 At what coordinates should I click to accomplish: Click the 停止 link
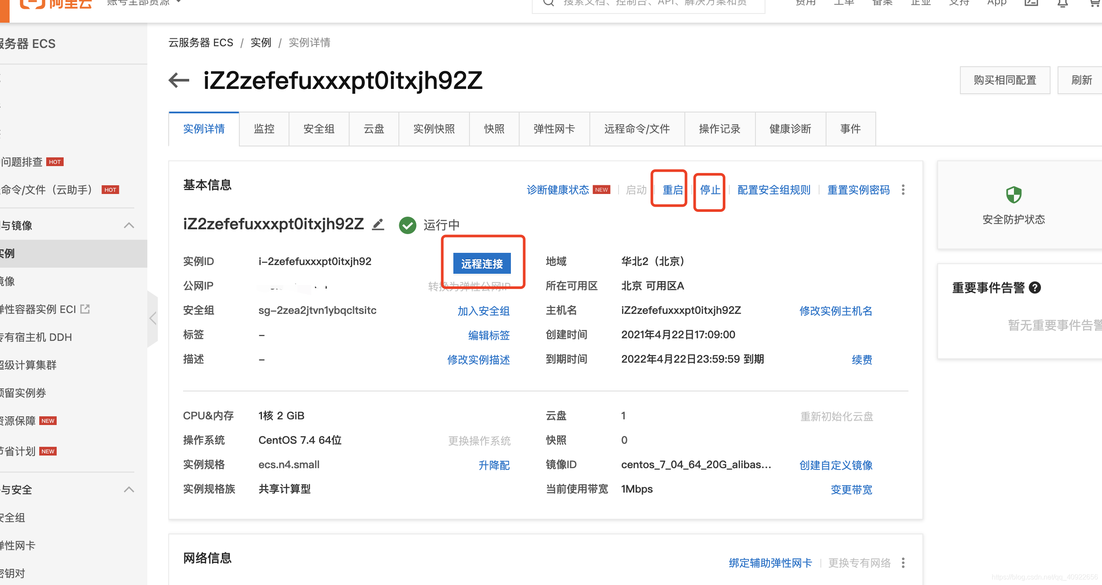point(710,190)
